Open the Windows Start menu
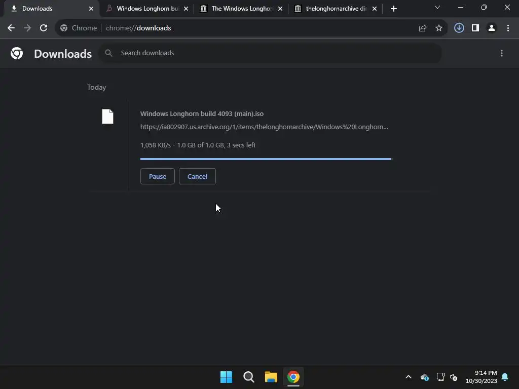The image size is (519, 389). coord(227,377)
